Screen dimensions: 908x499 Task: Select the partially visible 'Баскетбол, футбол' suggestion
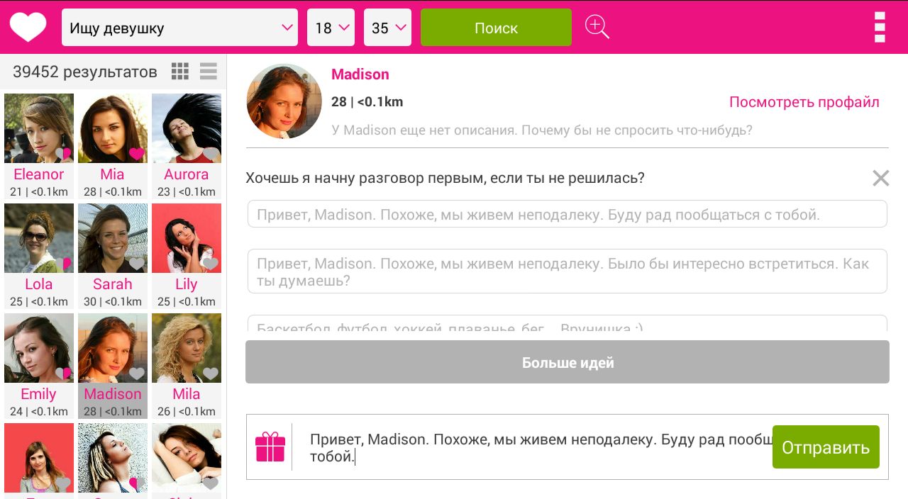(x=567, y=323)
